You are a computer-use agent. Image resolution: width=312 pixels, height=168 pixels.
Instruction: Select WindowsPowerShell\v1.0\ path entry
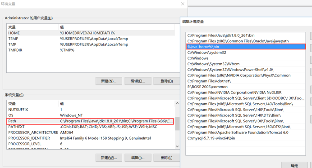(246, 70)
